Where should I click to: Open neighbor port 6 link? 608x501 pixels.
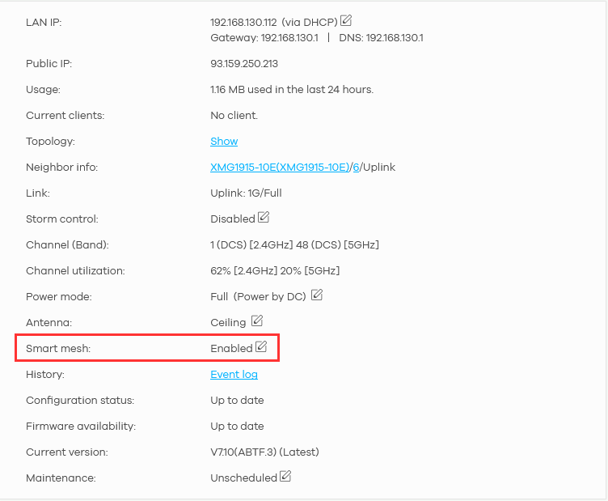(x=356, y=168)
